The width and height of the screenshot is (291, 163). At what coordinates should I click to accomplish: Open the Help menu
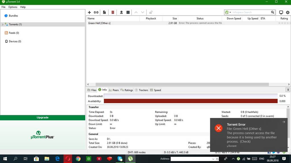click(23, 7)
